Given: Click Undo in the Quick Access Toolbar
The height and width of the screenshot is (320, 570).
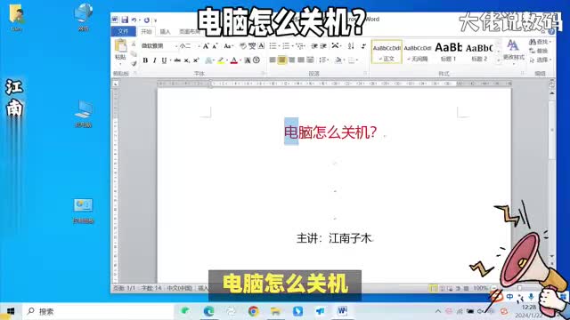Looking at the screenshot, I should click(x=134, y=20).
